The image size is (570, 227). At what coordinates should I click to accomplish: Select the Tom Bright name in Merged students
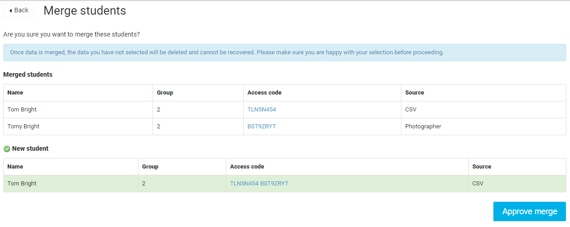pos(22,110)
